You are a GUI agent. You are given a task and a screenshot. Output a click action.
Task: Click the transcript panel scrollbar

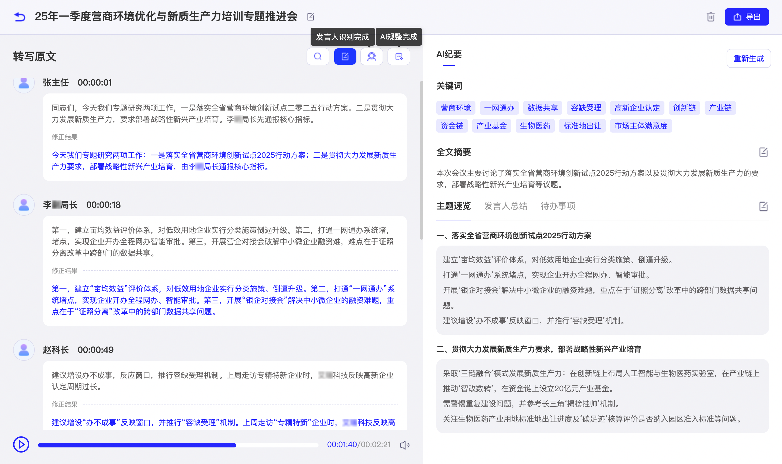(x=421, y=160)
